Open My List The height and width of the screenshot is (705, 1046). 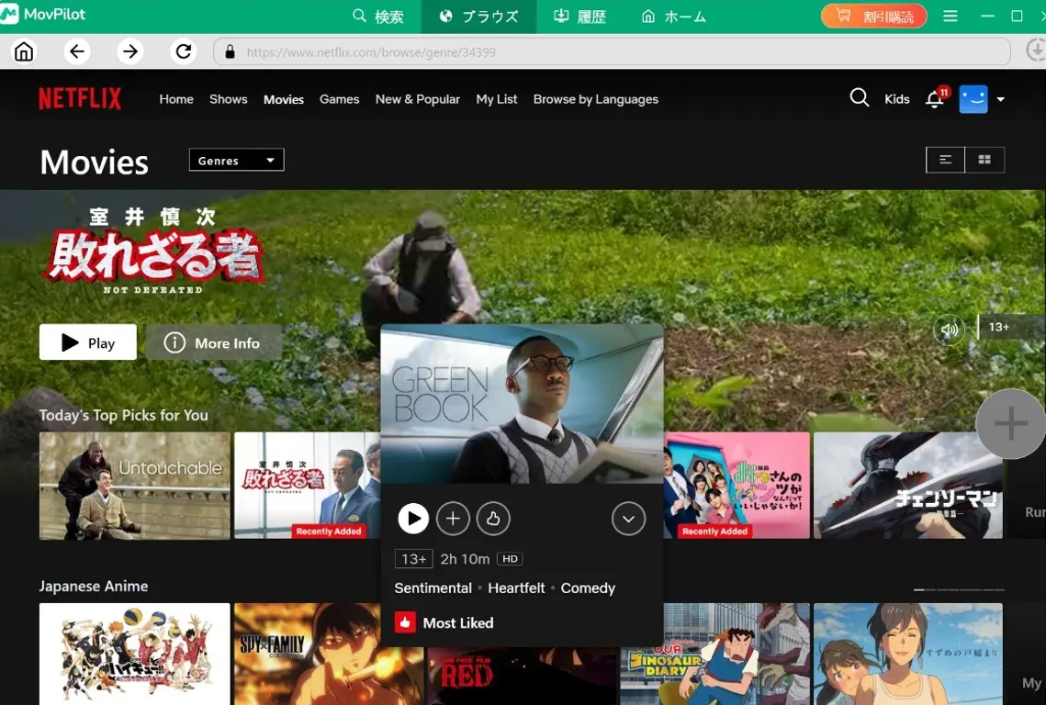[496, 99]
